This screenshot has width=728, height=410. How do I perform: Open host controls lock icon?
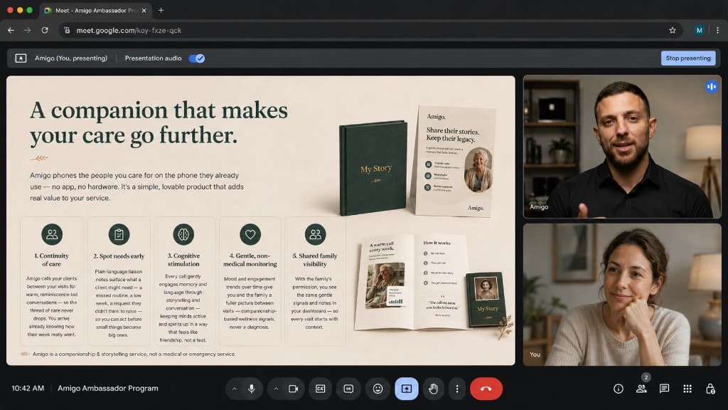click(x=710, y=389)
